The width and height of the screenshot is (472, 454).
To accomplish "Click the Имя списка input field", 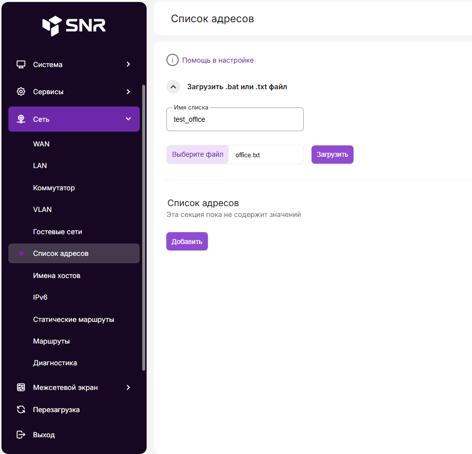I will pos(235,120).
